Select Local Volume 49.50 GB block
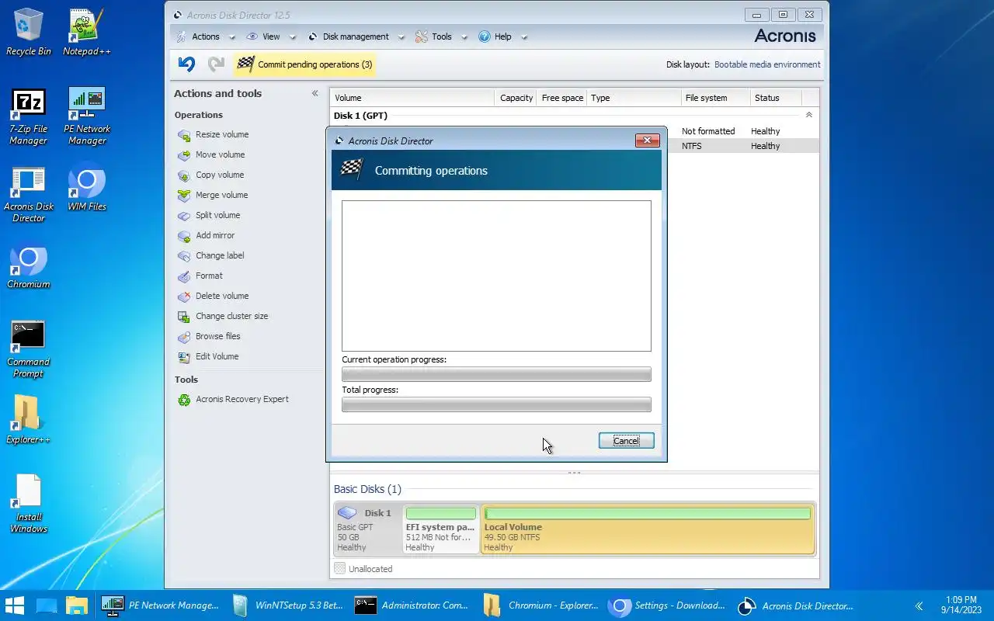Screen dimensions: 994x621 (x=648, y=529)
